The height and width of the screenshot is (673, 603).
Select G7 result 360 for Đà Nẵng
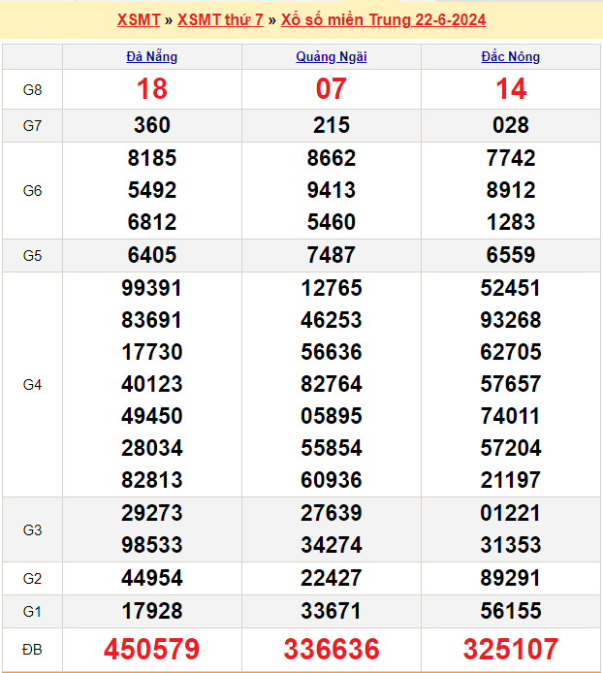click(x=152, y=125)
